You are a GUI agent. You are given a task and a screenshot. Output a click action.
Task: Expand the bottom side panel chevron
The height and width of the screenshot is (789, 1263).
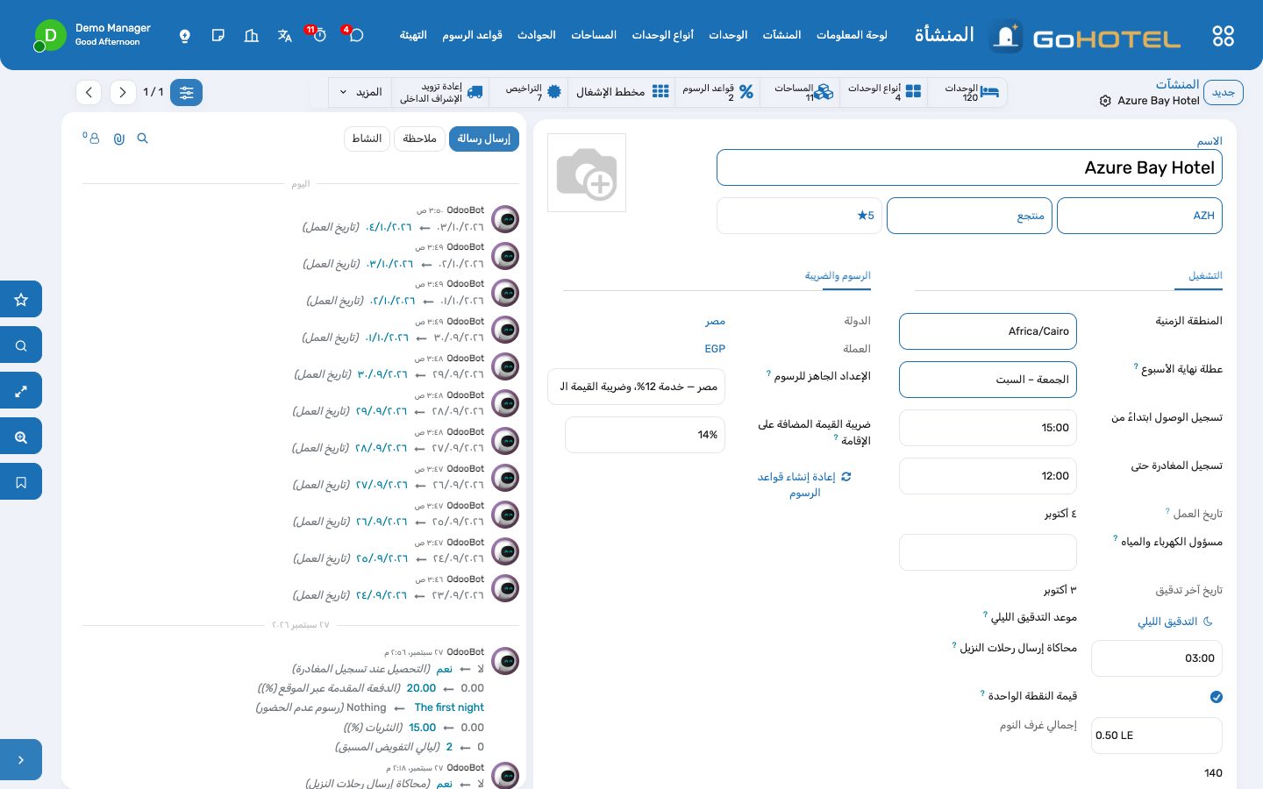(21, 760)
